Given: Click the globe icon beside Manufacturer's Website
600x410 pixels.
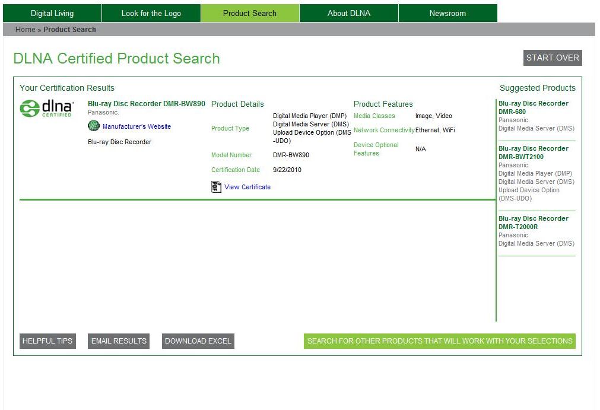Looking at the screenshot, I should coord(94,126).
